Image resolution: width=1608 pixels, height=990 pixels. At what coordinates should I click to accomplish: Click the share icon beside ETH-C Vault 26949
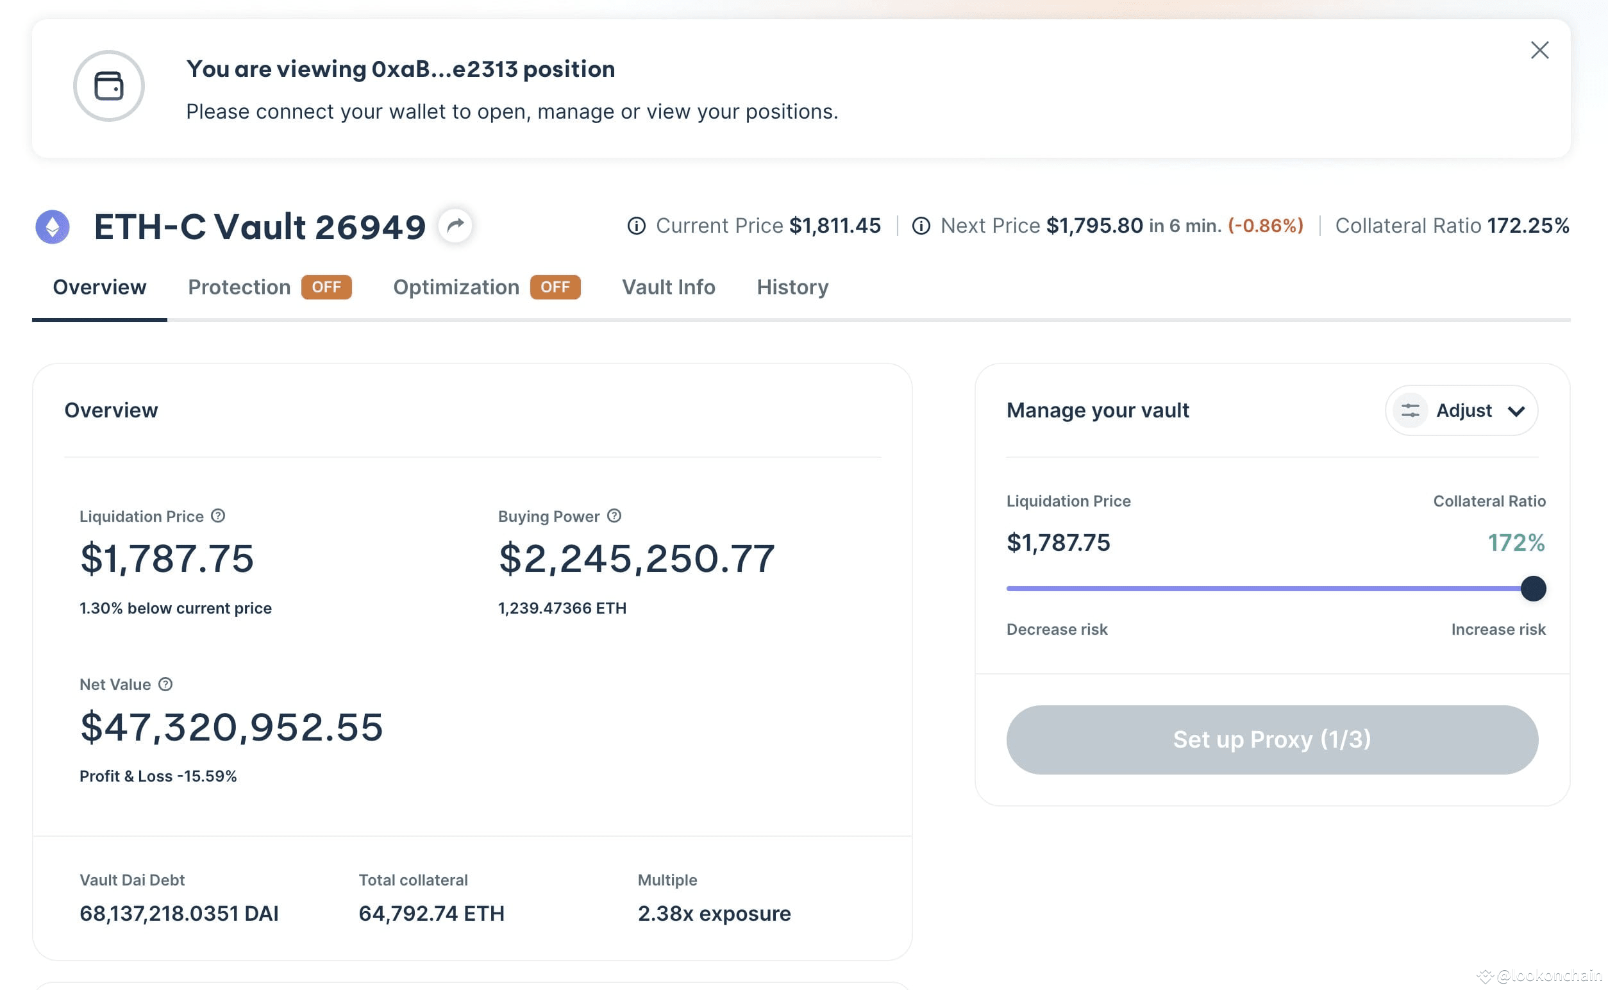(x=455, y=225)
